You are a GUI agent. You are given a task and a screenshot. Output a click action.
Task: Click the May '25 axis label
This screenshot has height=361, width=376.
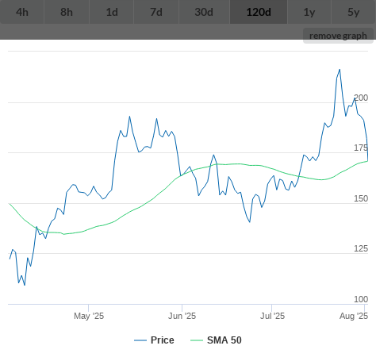(89, 316)
